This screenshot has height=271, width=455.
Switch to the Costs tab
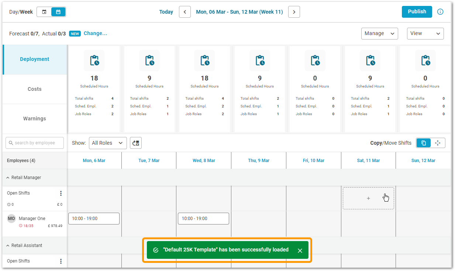tap(35, 89)
